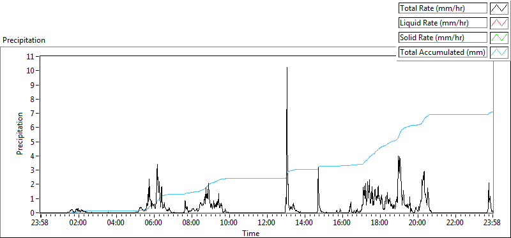Click the 3 value on the y-axis
This screenshot has width=511, height=238.
[33, 170]
